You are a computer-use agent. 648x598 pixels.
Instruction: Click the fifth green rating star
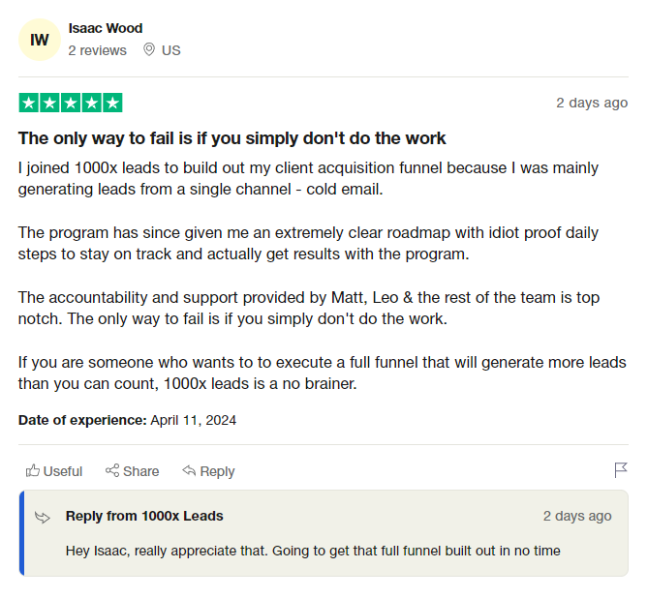point(112,103)
